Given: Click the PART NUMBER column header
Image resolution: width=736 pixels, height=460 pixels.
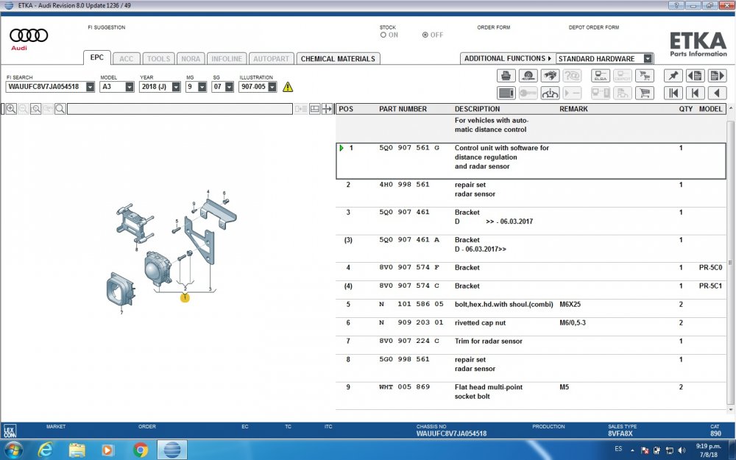Looking at the screenshot, I should pyautogui.click(x=403, y=109).
